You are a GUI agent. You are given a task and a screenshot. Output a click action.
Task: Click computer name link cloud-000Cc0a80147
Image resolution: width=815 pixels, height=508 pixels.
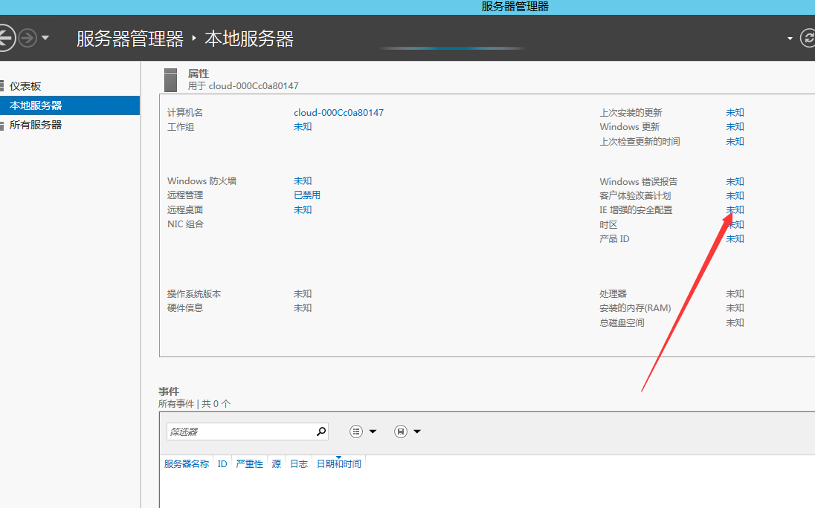point(338,113)
